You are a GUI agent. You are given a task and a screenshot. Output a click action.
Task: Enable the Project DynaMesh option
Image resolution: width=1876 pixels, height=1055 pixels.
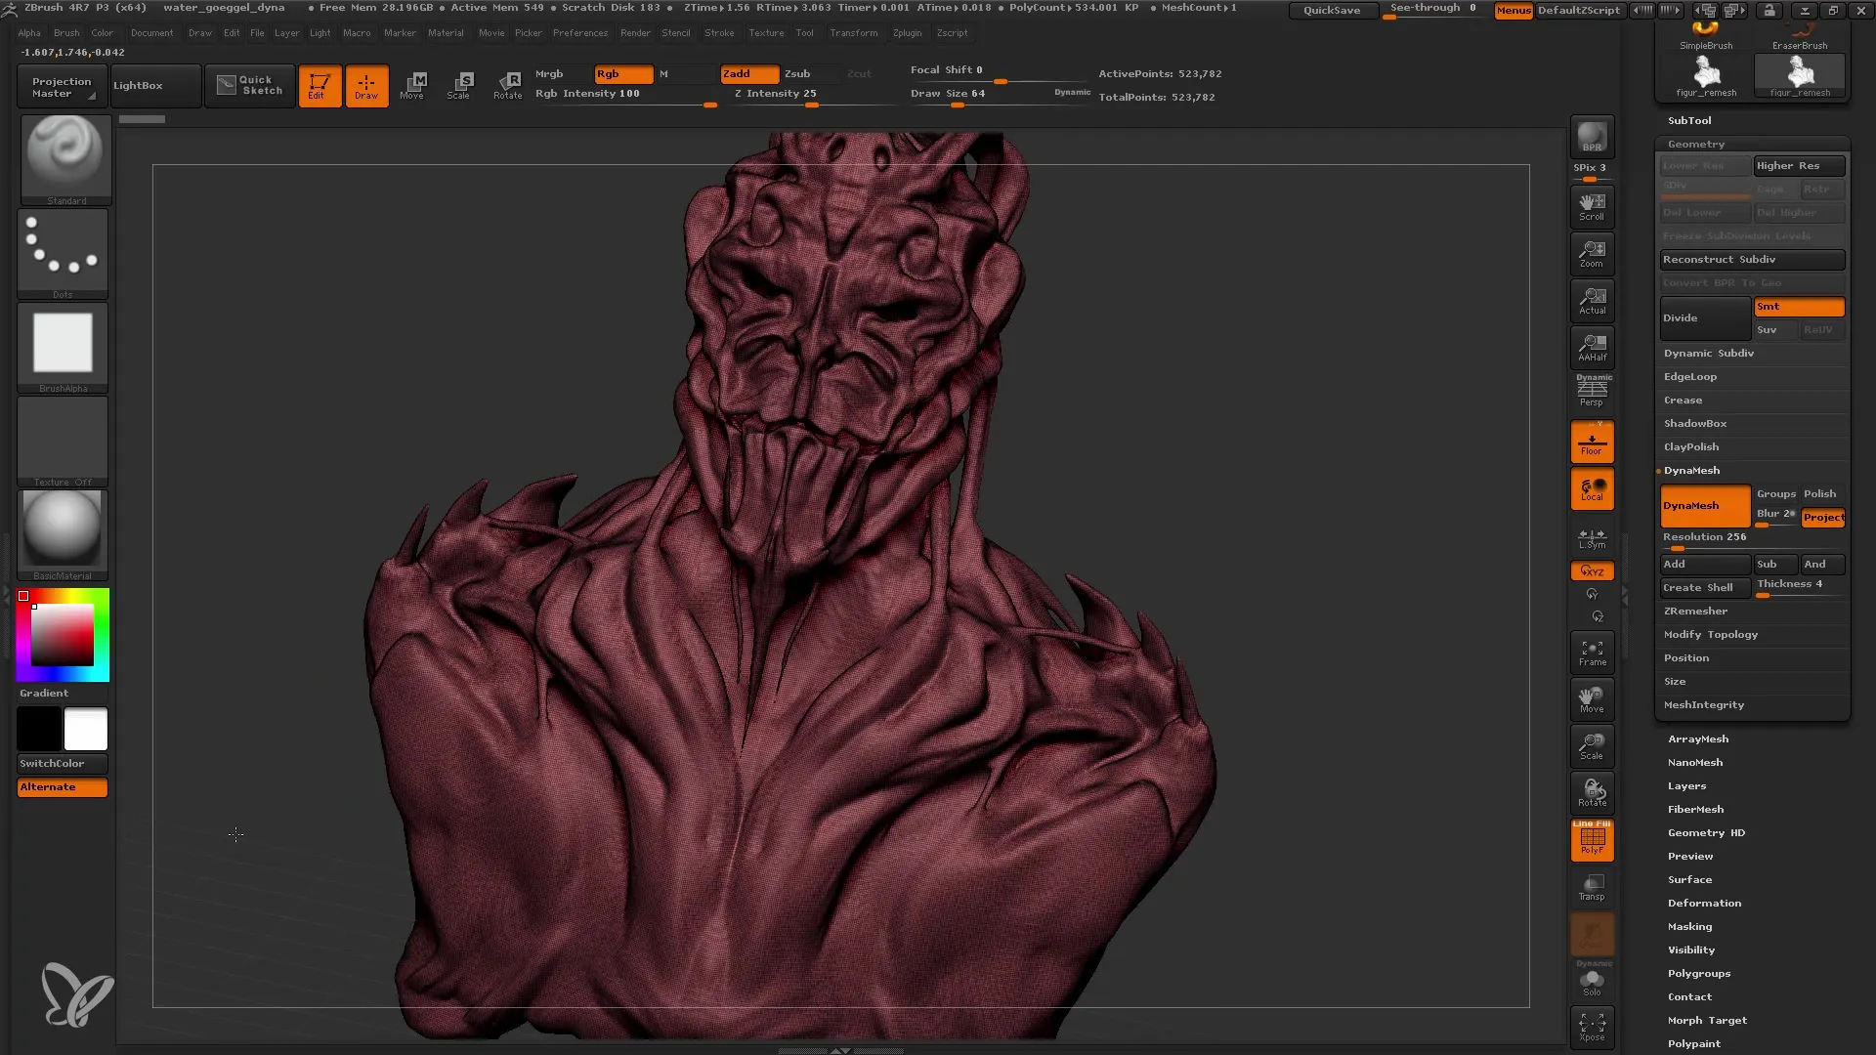pyautogui.click(x=1822, y=517)
